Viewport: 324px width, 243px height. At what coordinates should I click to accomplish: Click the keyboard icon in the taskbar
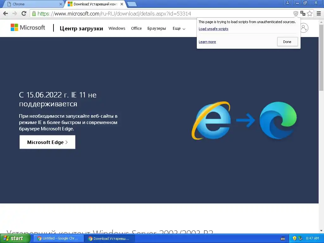tap(283, 239)
